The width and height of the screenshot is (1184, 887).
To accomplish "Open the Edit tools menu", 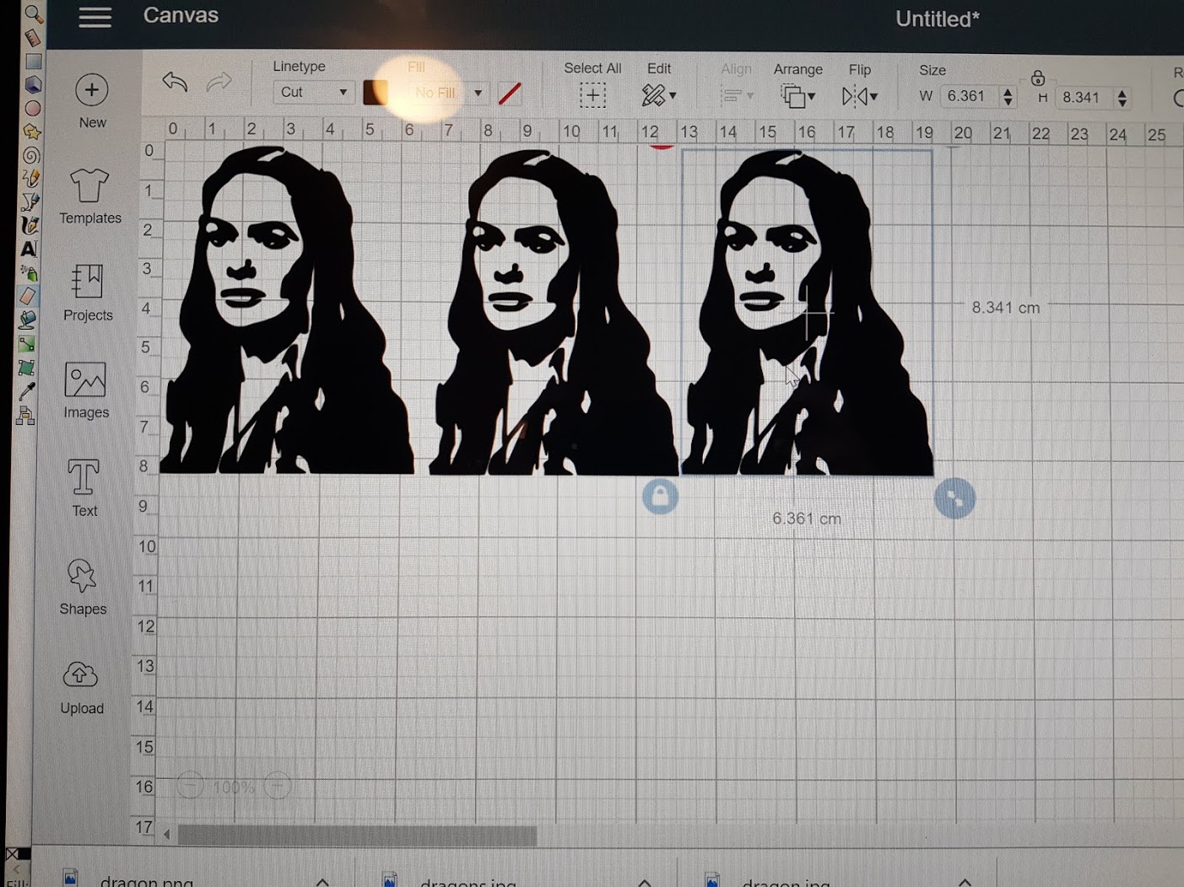I will 659,94.
